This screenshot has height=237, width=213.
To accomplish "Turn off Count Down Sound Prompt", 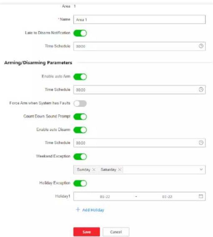I will [x=80, y=117].
